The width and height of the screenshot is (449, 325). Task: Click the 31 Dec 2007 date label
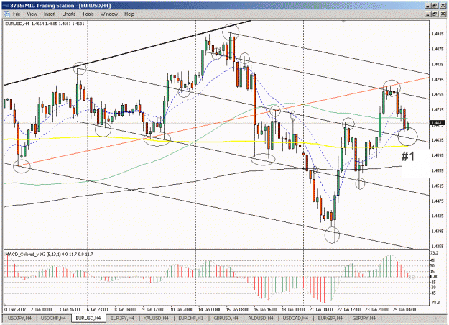point(14,309)
